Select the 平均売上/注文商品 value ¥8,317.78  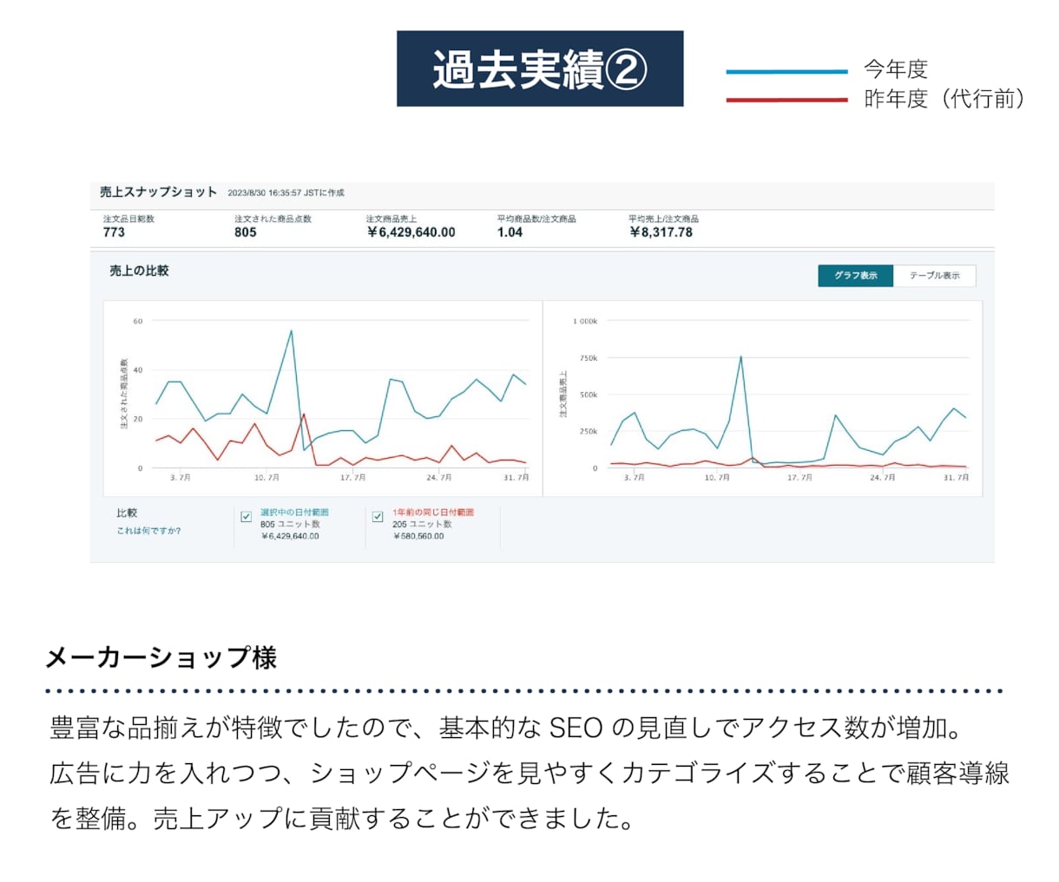tap(661, 232)
